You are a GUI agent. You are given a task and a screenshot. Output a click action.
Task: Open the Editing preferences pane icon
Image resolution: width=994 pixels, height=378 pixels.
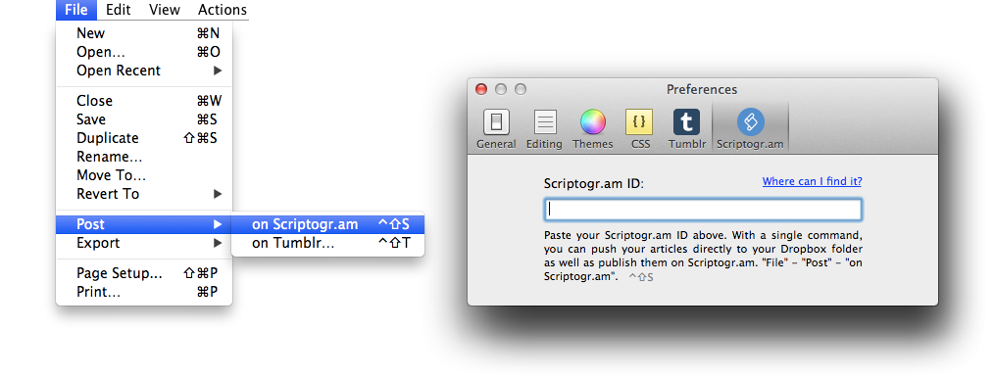[x=545, y=122]
